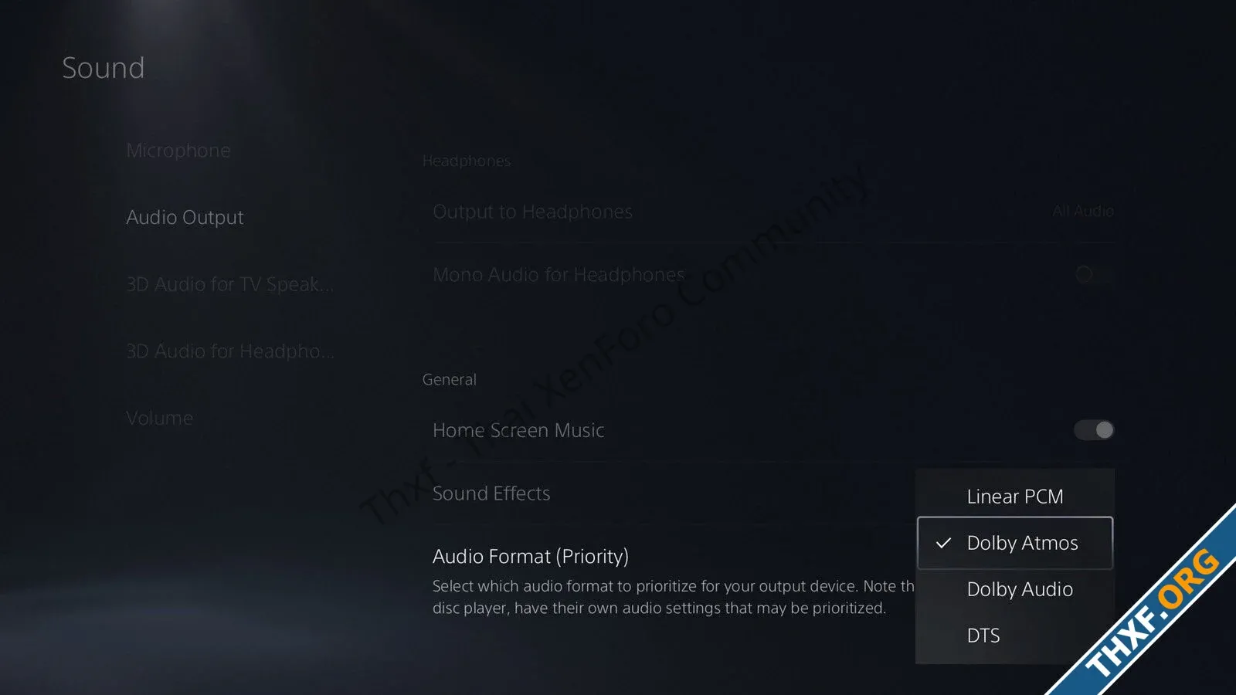1236x695 pixels.
Task: Open 3D Audio for Headphones section
Action: click(229, 351)
